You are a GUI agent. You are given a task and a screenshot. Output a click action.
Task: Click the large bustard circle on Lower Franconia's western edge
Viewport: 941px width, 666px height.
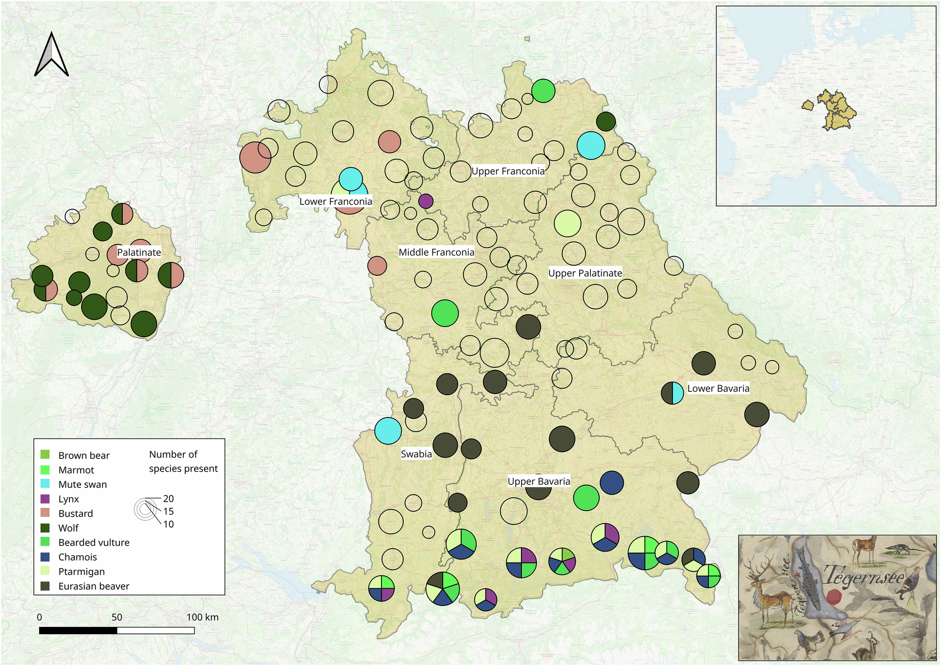pos(255,157)
